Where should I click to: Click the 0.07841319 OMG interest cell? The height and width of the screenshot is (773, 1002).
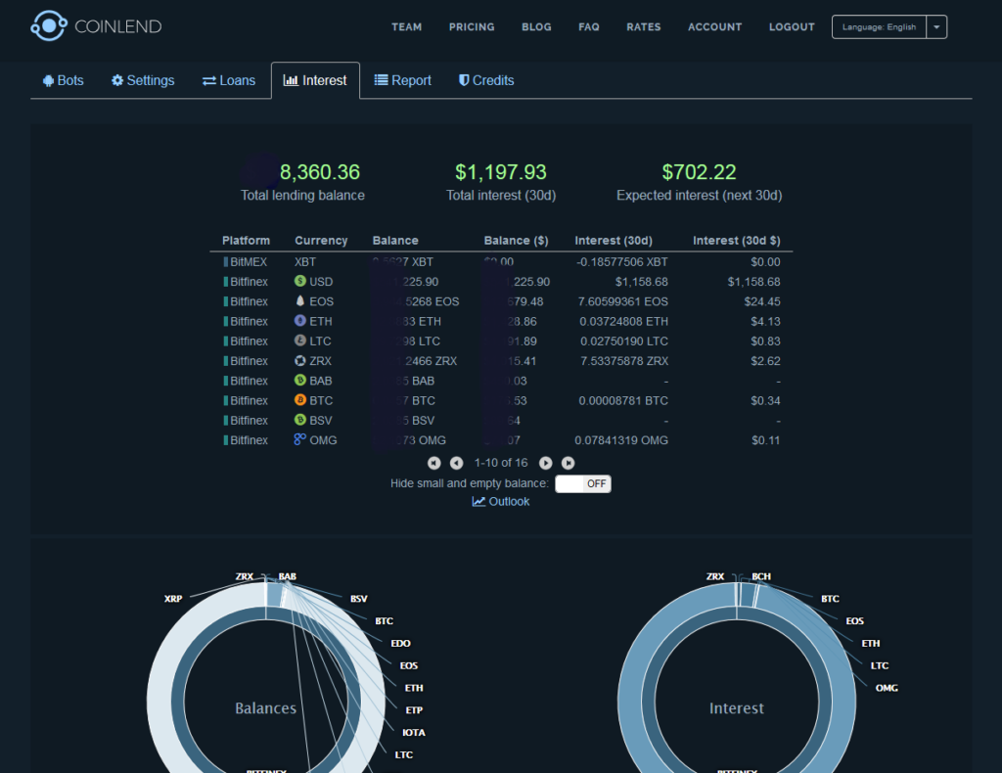coord(621,440)
